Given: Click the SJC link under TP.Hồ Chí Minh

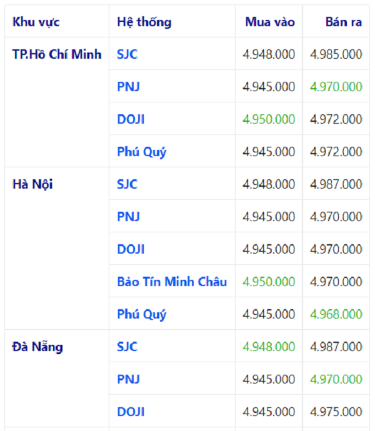Looking at the screenshot, I should [x=127, y=54].
